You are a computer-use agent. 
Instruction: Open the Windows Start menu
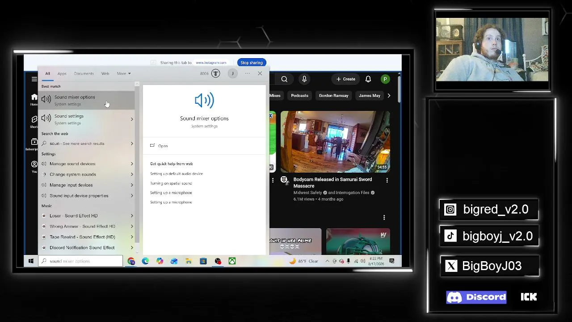(x=31, y=261)
